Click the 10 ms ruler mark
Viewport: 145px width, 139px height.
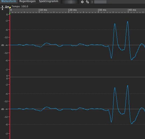[x=44, y=10]
